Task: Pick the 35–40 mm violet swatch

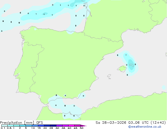Action: click(x=65, y=126)
